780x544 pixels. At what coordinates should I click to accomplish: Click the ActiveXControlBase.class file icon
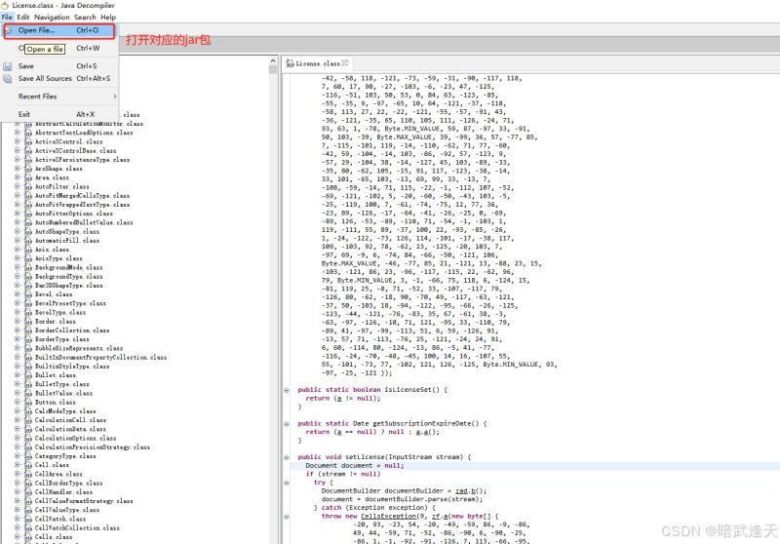[28, 151]
